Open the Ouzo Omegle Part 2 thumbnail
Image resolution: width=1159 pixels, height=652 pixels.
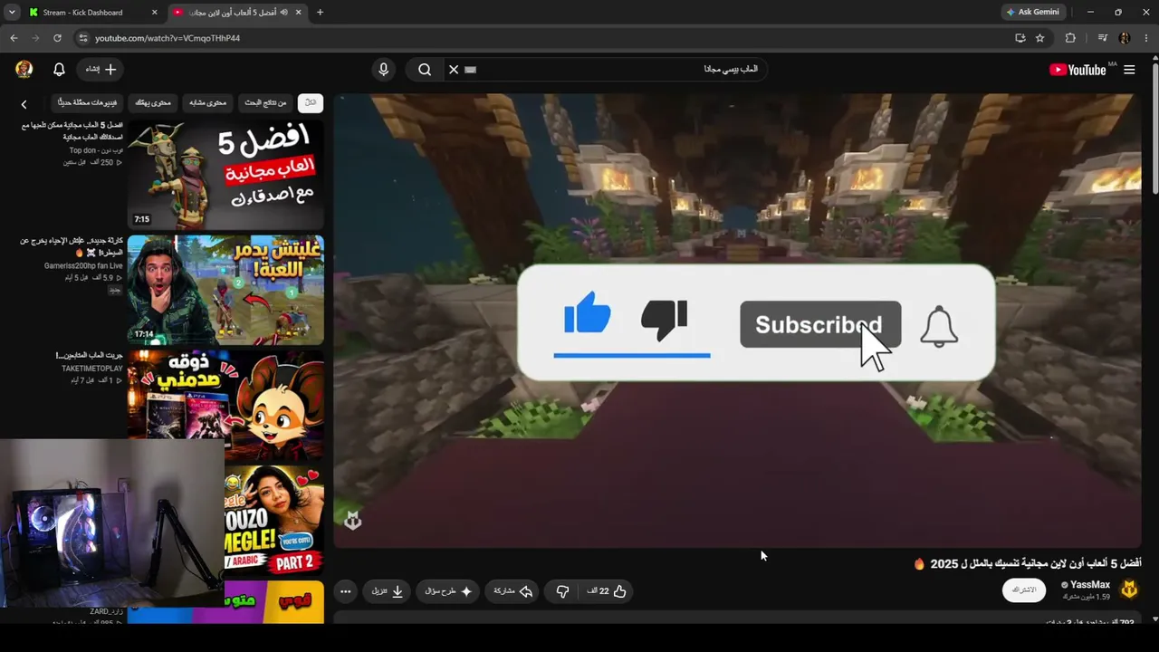[x=274, y=521]
